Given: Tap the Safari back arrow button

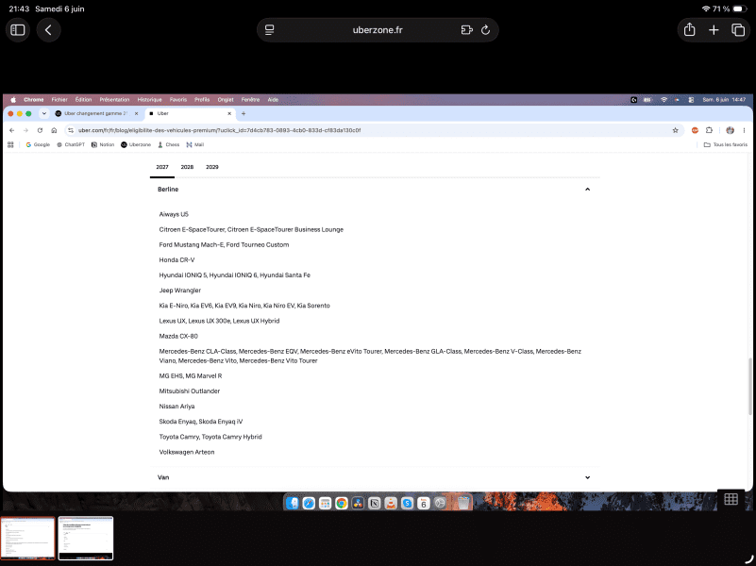Looking at the screenshot, I should coord(48,30).
